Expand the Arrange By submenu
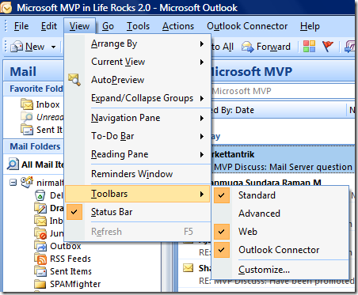 coord(137,43)
